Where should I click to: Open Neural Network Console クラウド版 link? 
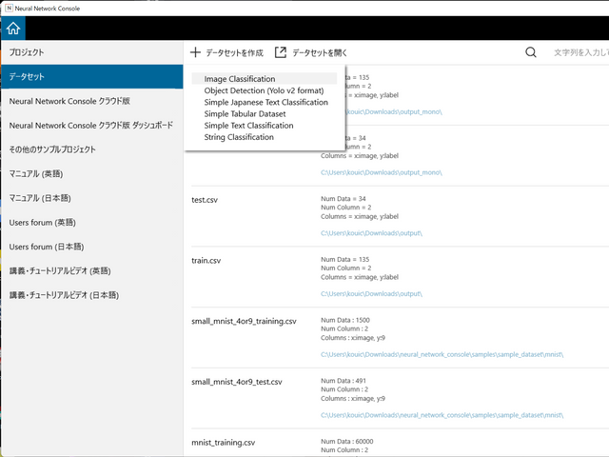tap(92, 101)
